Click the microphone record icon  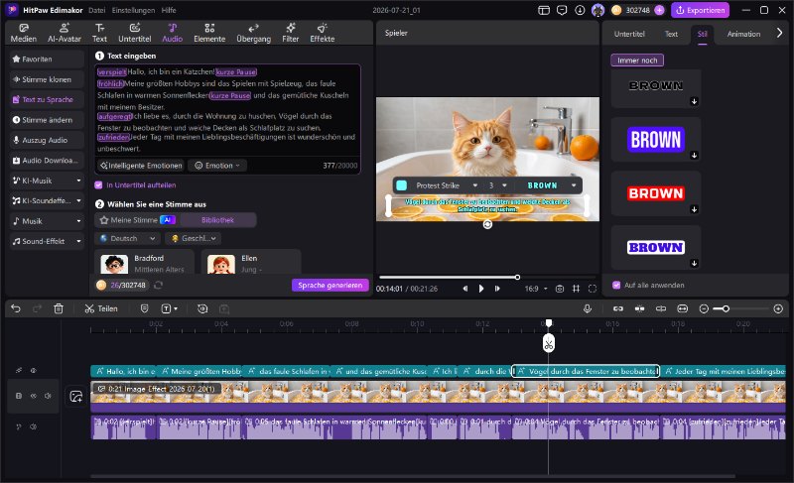click(x=588, y=308)
